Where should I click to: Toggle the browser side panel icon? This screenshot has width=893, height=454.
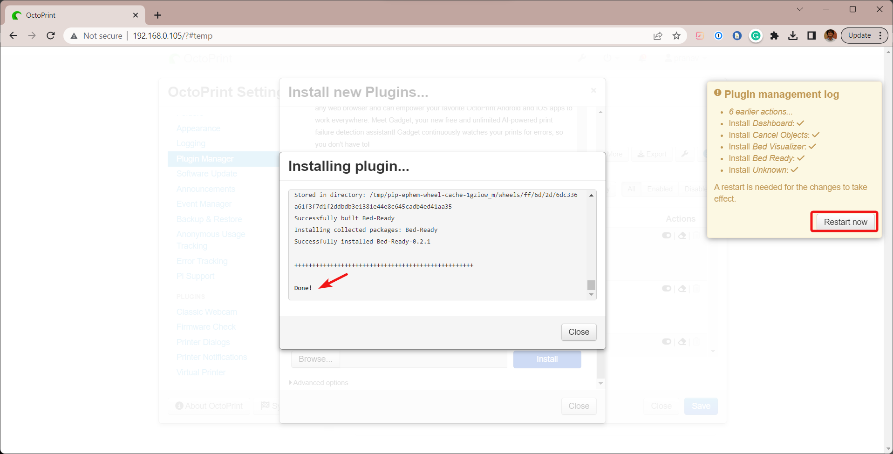(x=811, y=36)
